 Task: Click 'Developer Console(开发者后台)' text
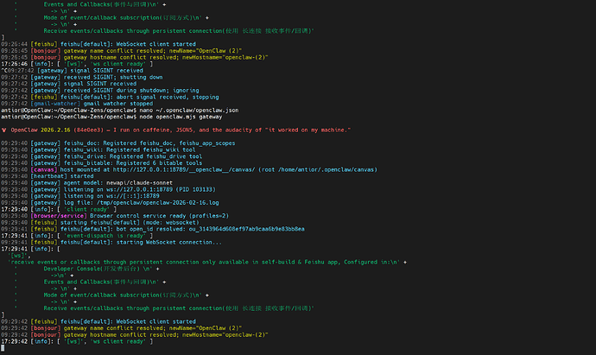(x=92, y=269)
